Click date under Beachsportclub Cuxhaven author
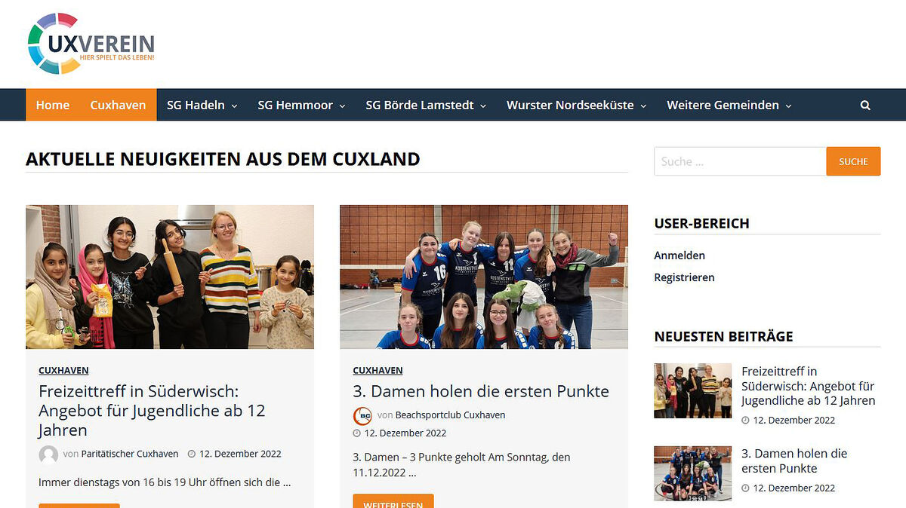Screen dimensions: 906x508 (x=405, y=433)
